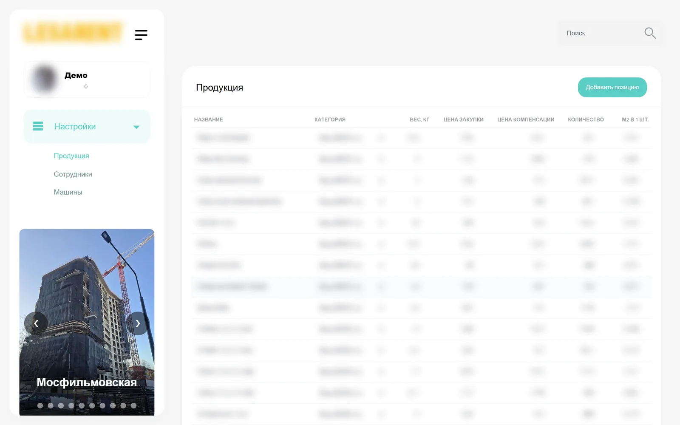Sort by the Цена закупки column header
680x425 pixels.
(463, 119)
